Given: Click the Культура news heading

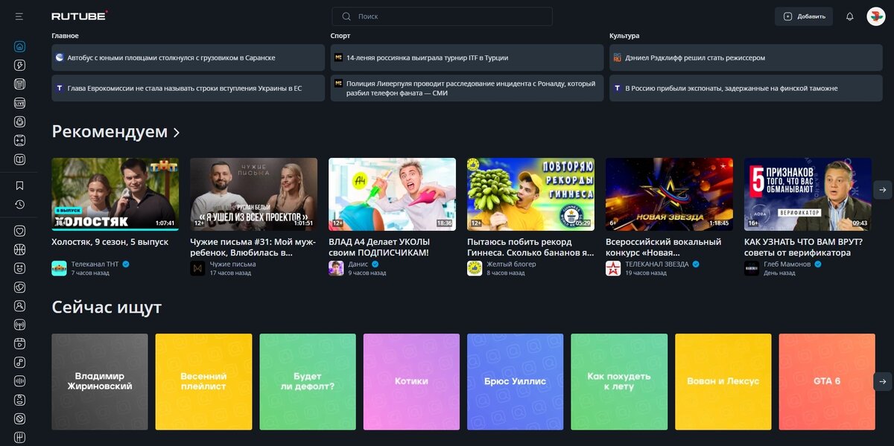Looking at the screenshot, I should (x=624, y=36).
